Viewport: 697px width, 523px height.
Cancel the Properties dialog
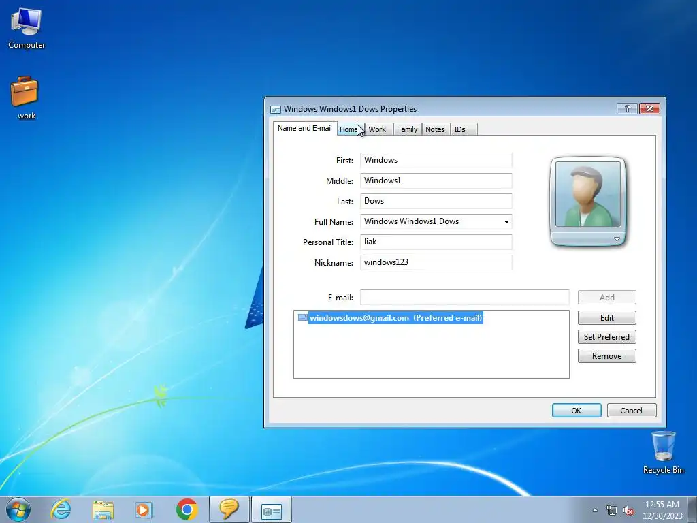tap(631, 411)
